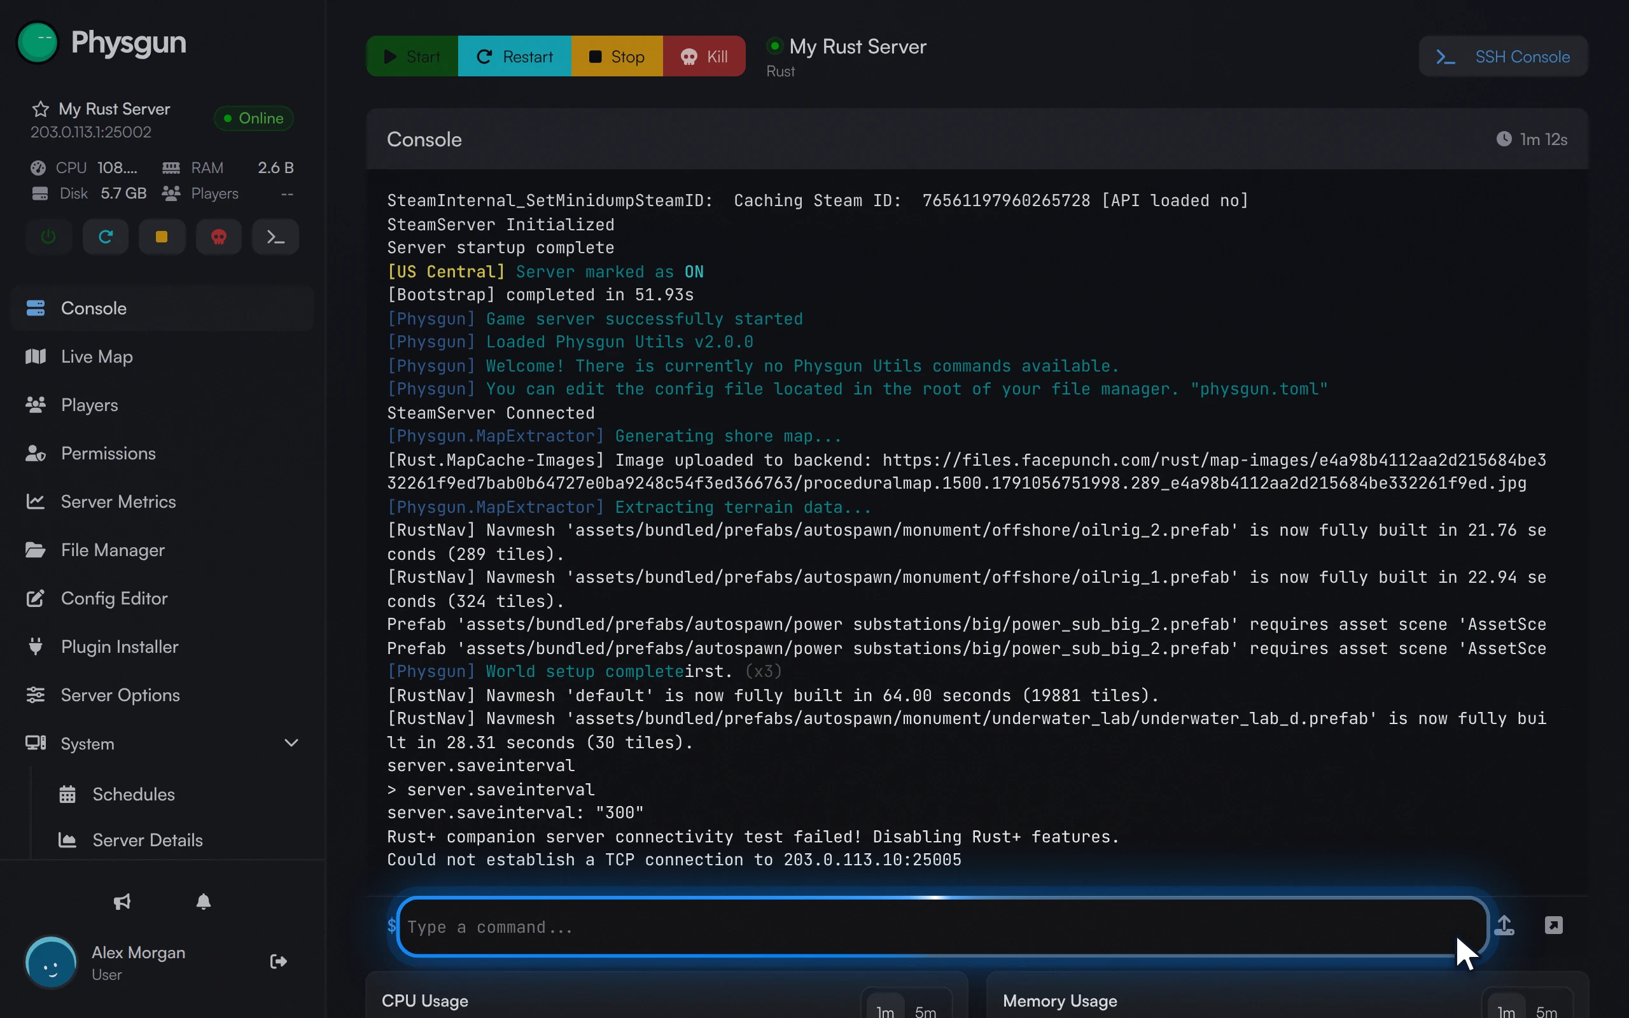Click the Restart button in top toolbar
Image resolution: width=1629 pixels, height=1018 pixels.
point(514,57)
